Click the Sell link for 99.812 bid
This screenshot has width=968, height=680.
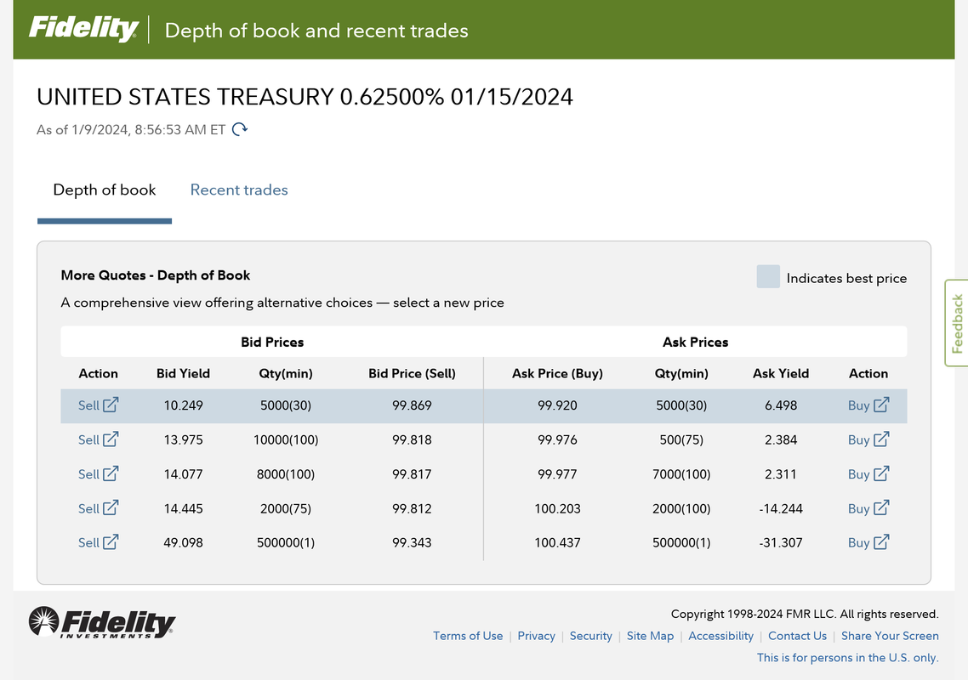click(x=88, y=508)
